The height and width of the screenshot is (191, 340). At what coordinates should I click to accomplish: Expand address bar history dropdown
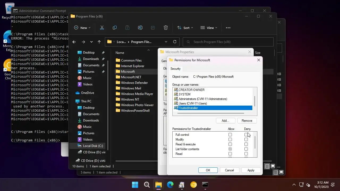pos(166,42)
